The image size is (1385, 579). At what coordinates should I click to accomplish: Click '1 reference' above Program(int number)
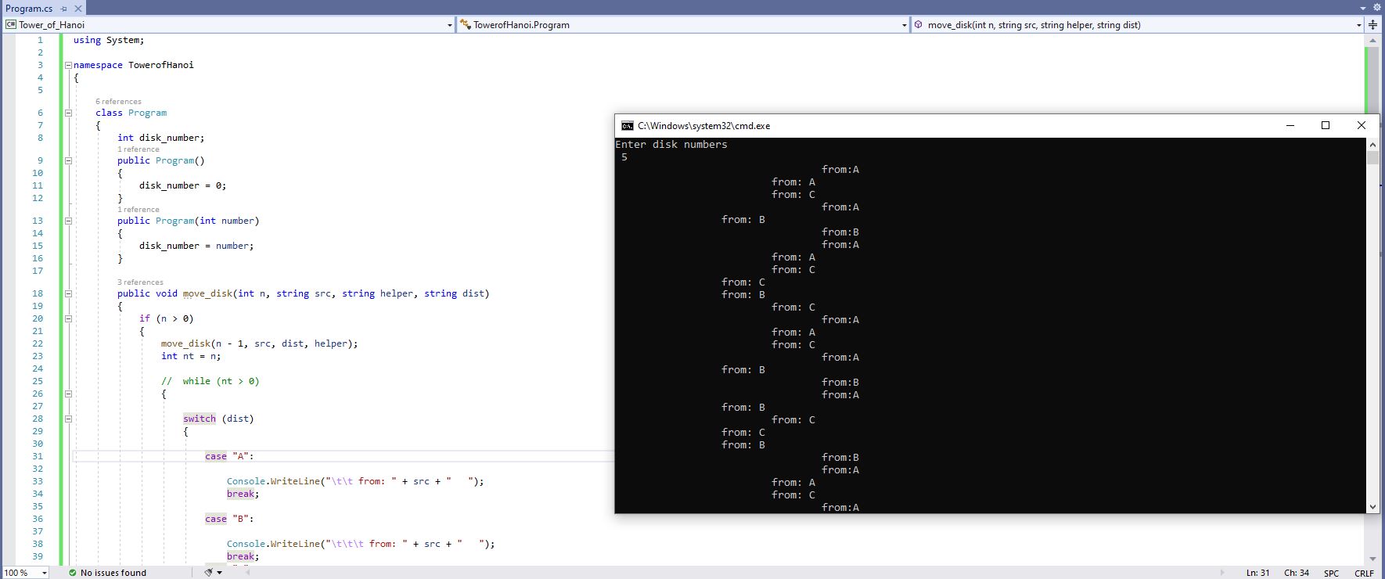[138, 210]
